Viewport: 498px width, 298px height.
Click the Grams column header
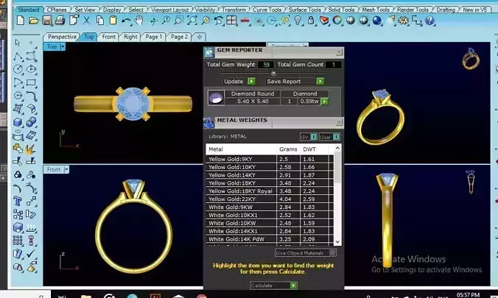tap(288, 149)
